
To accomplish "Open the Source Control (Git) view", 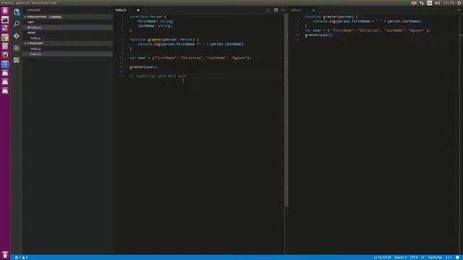I will click(17, 35).
